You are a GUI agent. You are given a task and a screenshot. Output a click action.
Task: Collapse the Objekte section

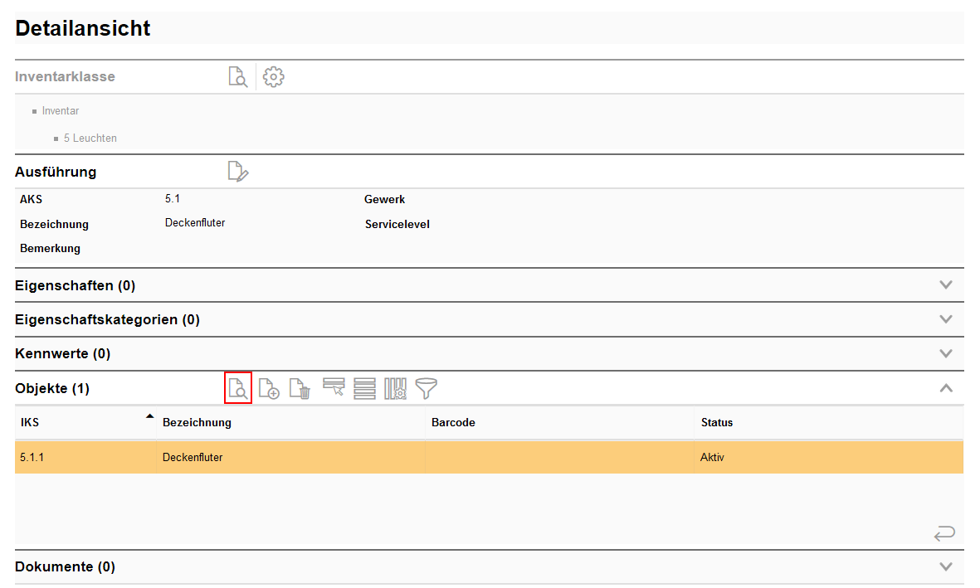tap(945, 388)
